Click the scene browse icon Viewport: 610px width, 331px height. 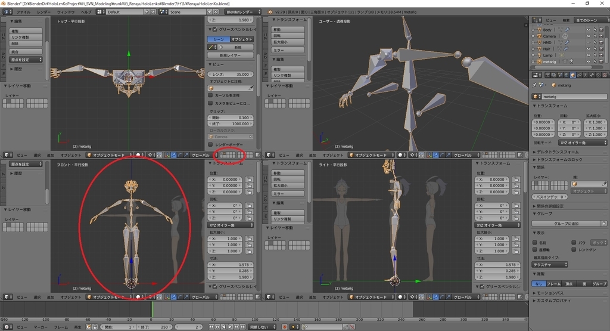[163, 12]
